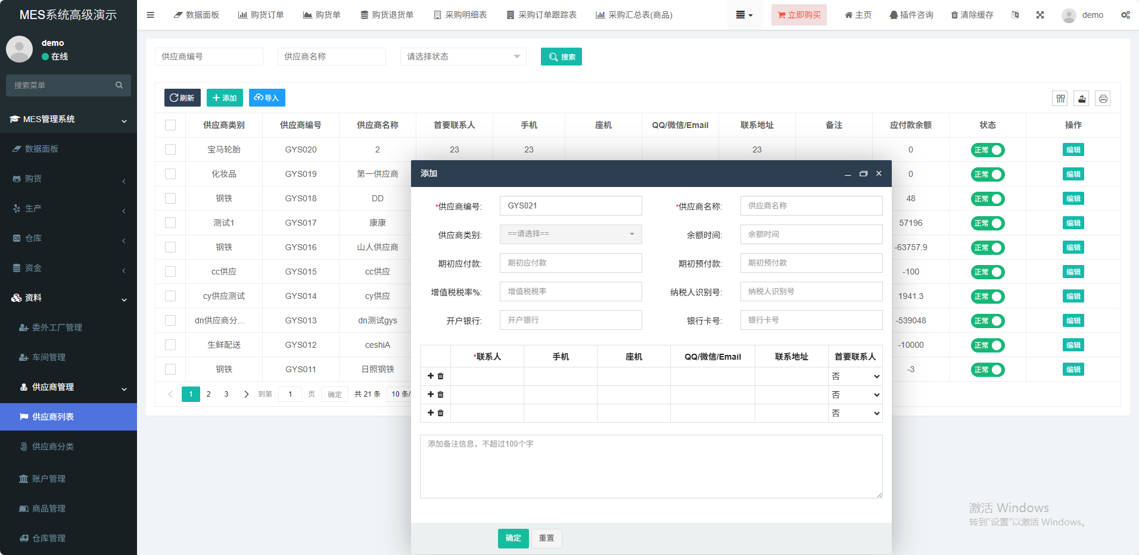The width and height of the screenshot is (1139, 555).
Task: Click the export icon in table toolbar
Action: tap(1082, 99)
